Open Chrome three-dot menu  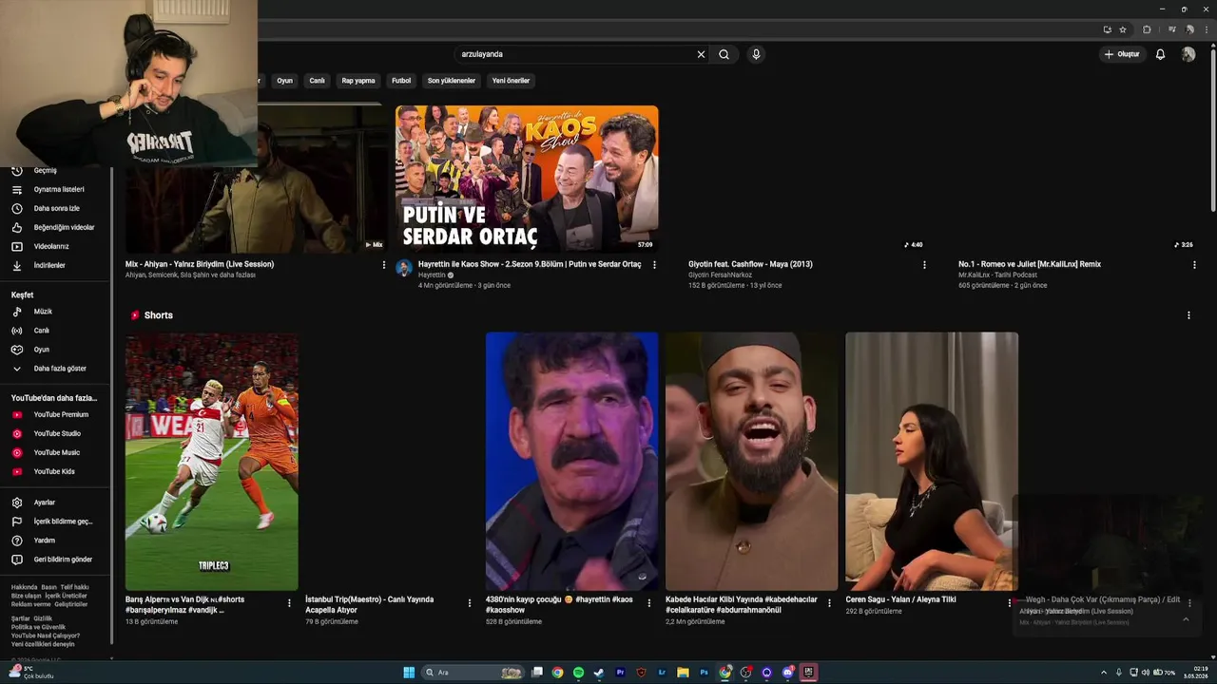[x=1205, y=29]
